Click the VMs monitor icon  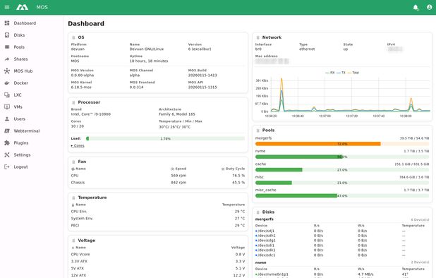point(7,107)
